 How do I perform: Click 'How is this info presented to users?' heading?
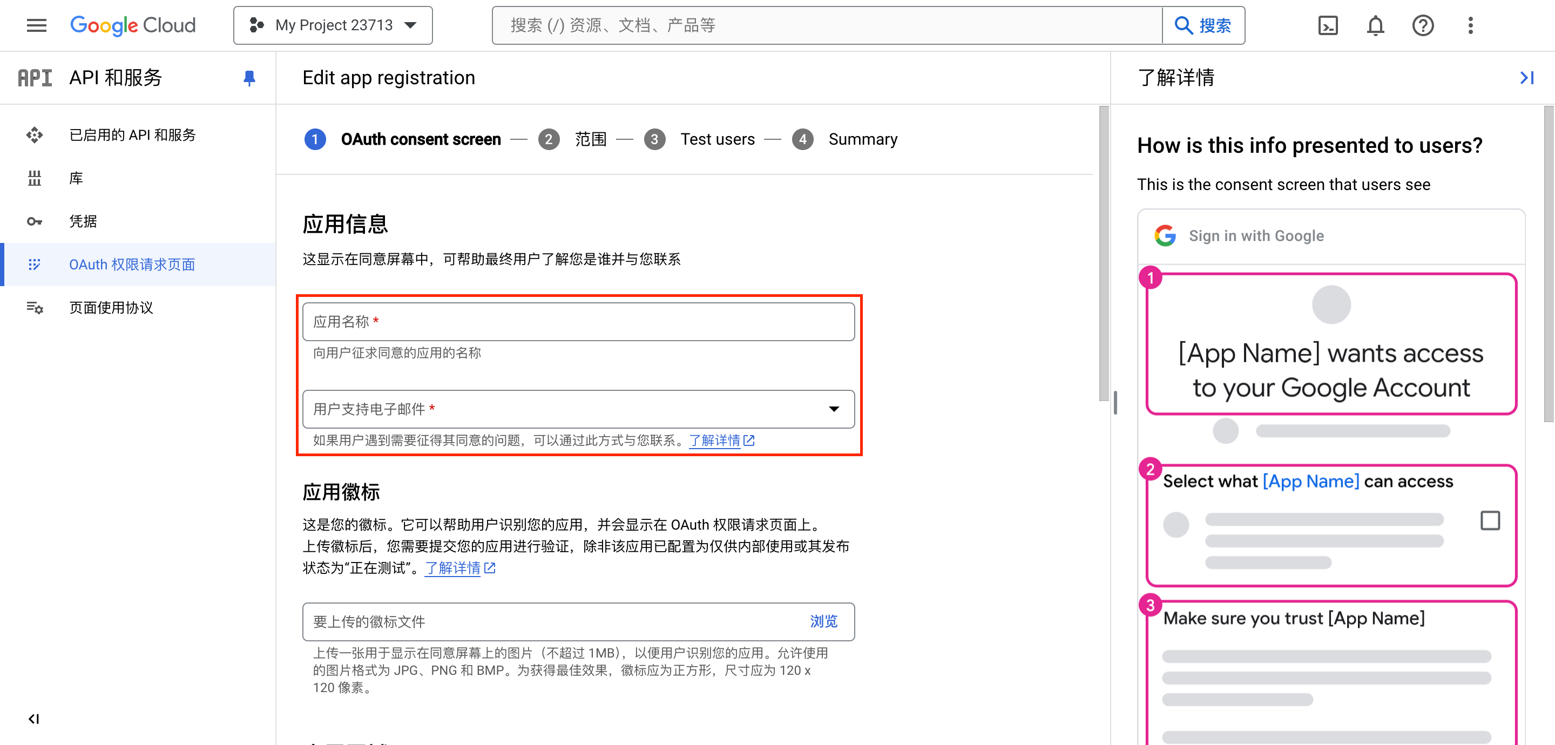pyautogui.click(x=1309, y=146)
